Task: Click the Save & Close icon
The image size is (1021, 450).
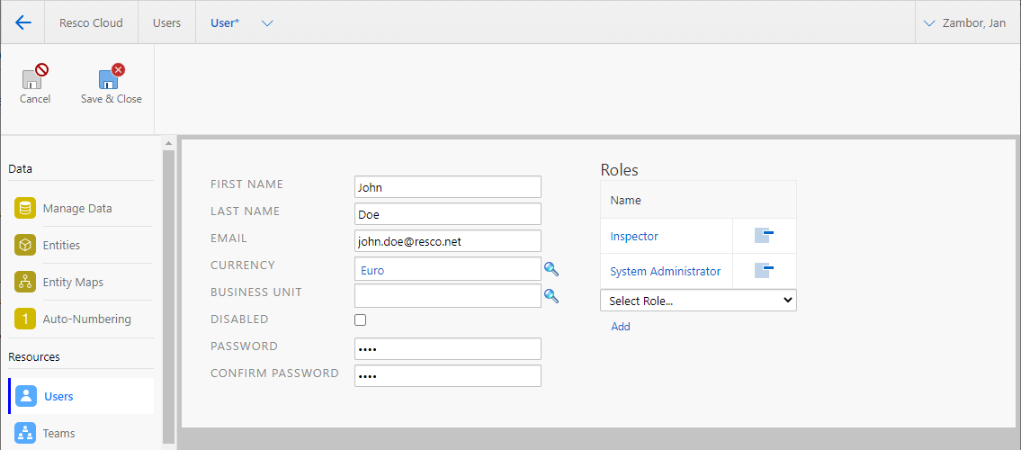Action: [x=111, y=77]
